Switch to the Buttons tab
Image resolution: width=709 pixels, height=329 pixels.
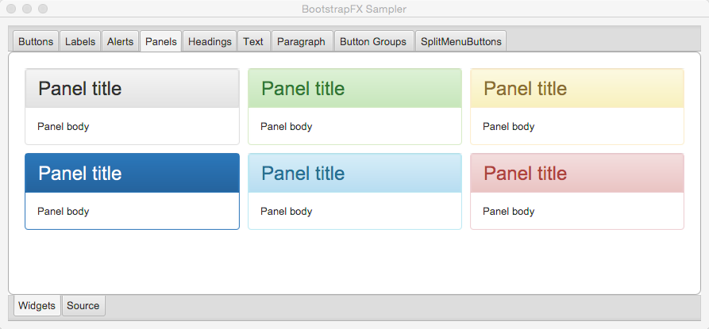(36, 41)
